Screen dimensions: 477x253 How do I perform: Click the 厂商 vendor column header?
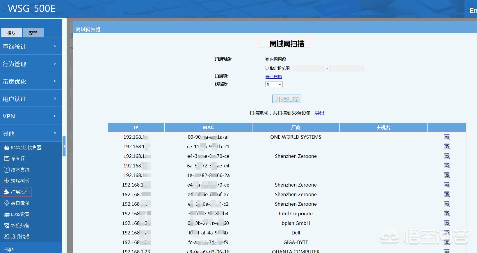296,127
